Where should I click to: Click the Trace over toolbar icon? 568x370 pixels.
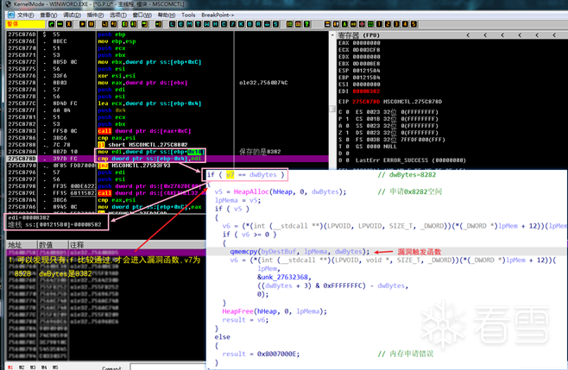(133, 24)
